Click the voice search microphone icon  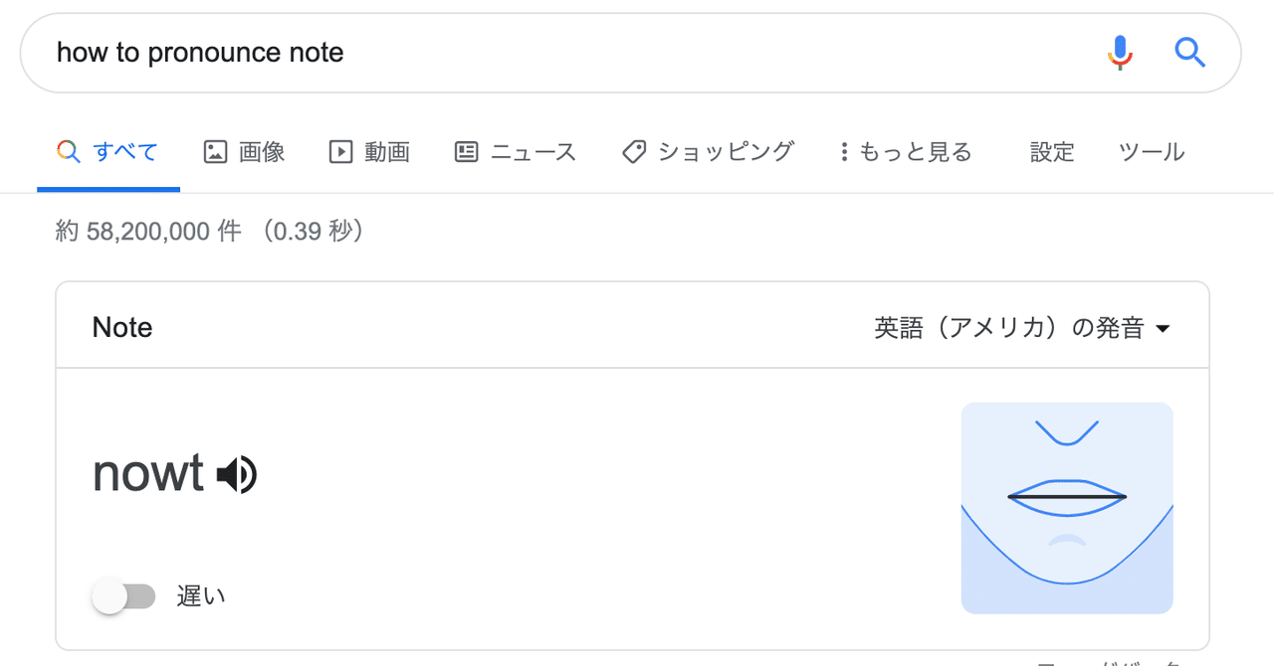click(1121, 53)
